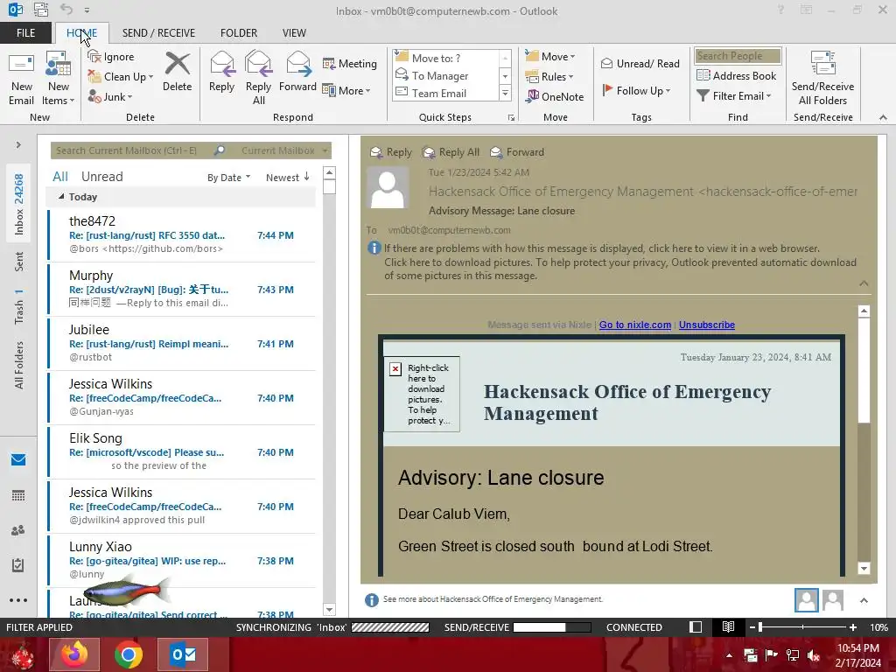The height and width of the screenshot is (672, 896).
Task: Switch to Normal view in status bar
Action: pyautogui.click(x=696, y=626)
